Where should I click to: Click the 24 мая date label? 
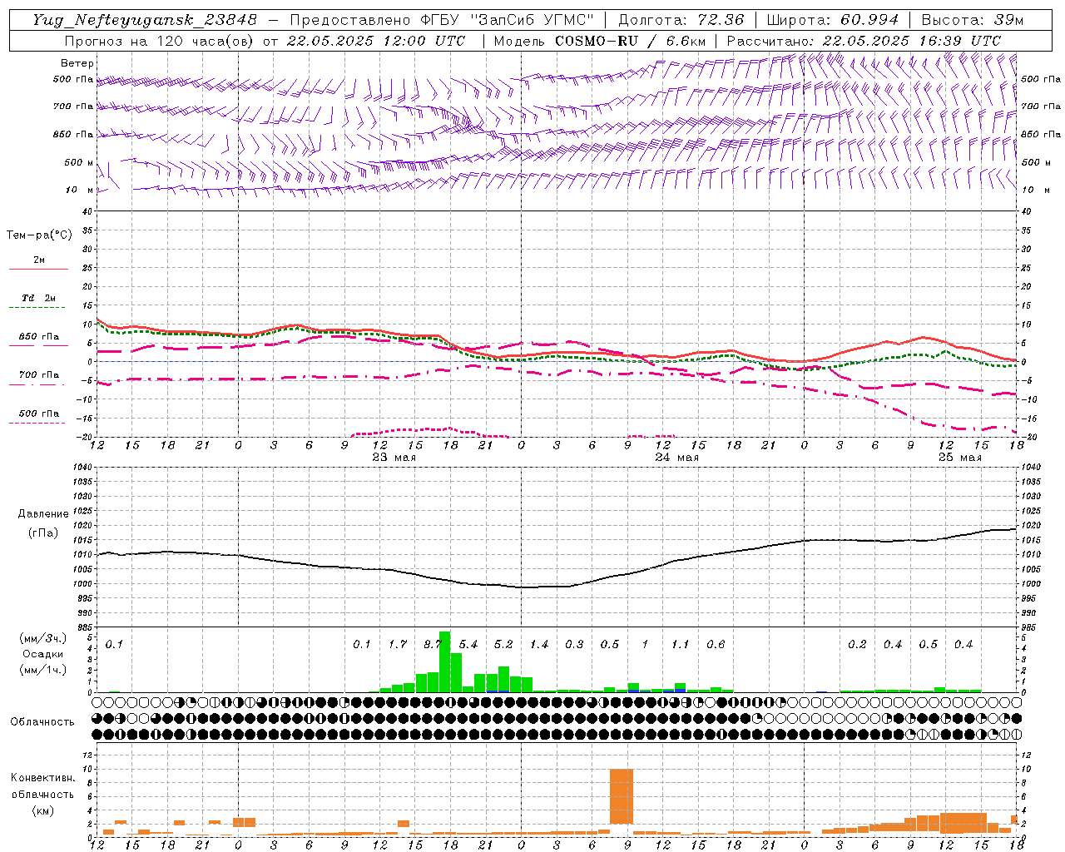click(x=677, y=458)
